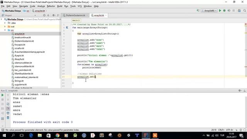
Task: Open Google Chrome from the taskbar
Action: tap(58, 136)
